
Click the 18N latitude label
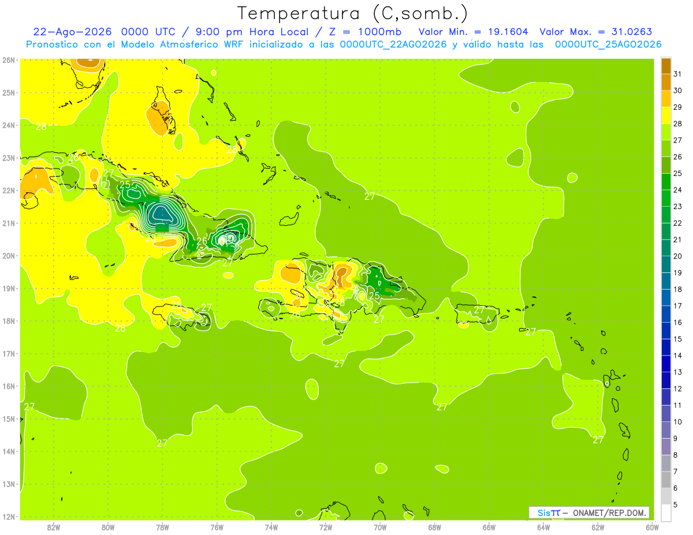pyautogui.click(x=8, y=321)
